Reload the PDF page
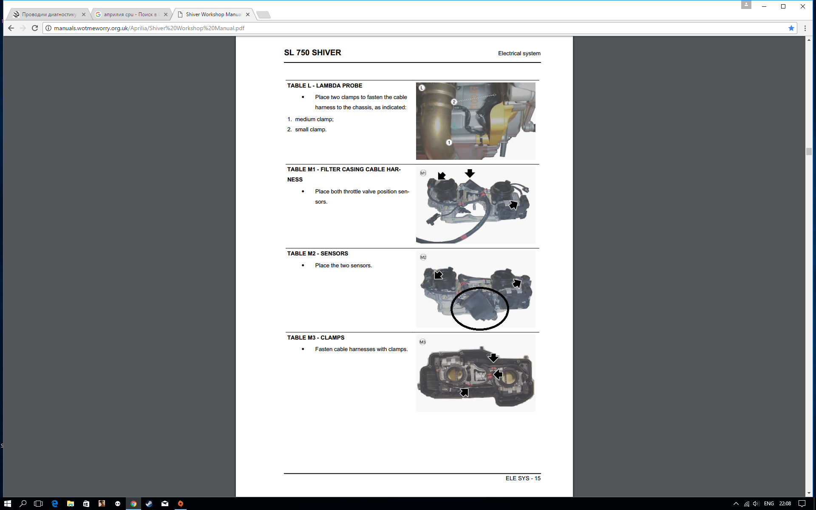This screenshot has height=510, width=816. (35, 28)
